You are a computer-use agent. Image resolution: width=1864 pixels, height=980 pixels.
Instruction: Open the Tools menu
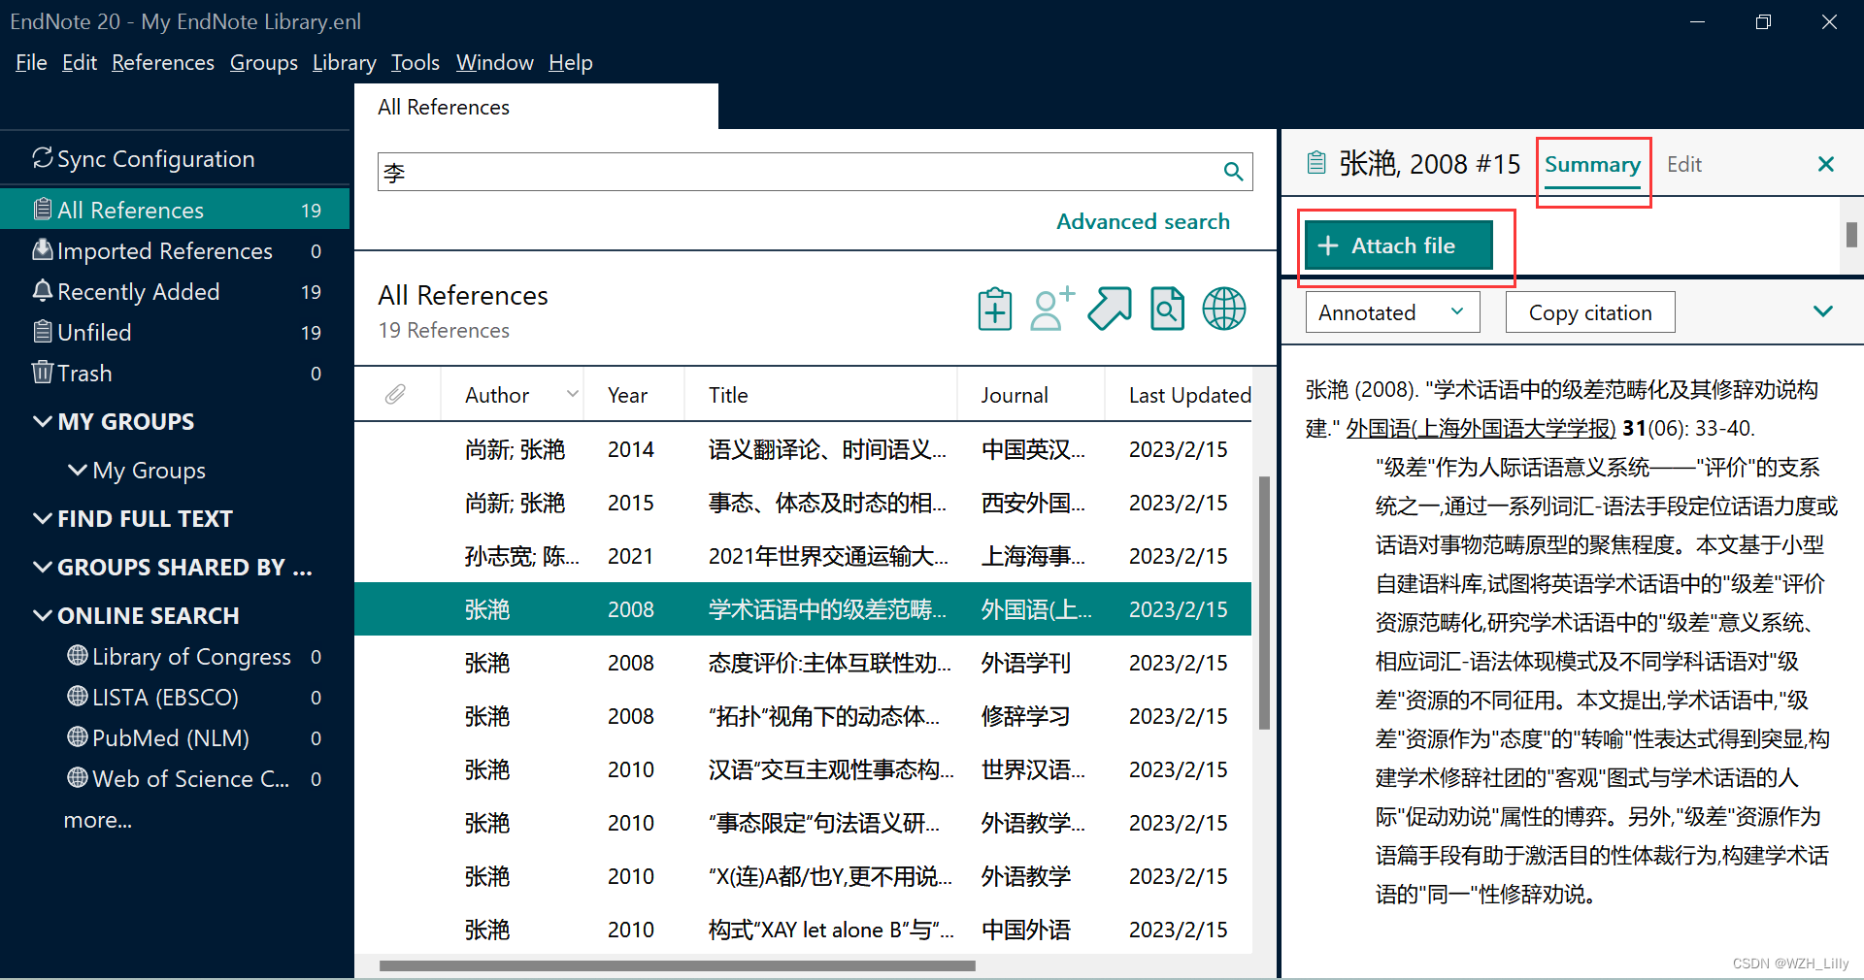pyautogui.click(x=416, y=62)
